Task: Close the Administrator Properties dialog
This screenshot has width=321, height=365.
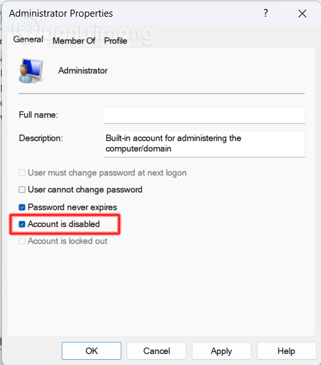Action: (x=302, y=13)
